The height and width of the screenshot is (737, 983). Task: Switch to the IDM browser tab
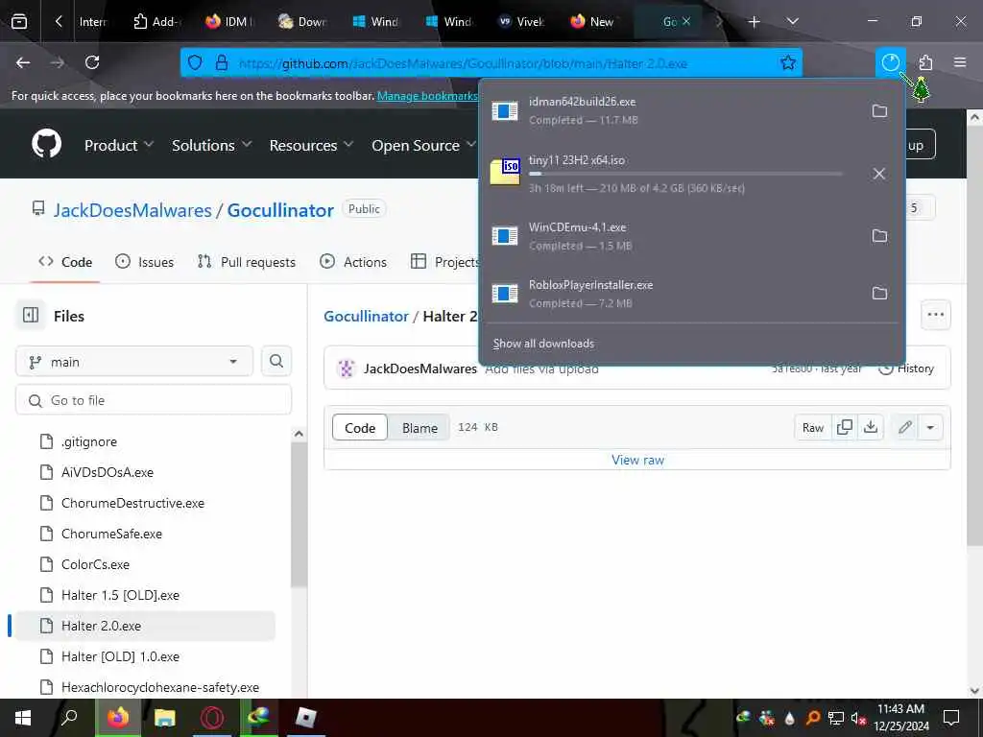pyautogui.click(x=228, y=22)
